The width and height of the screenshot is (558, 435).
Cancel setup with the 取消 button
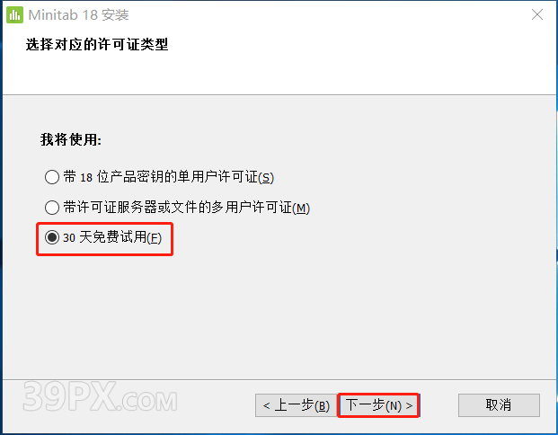click(x=499, y=405)
